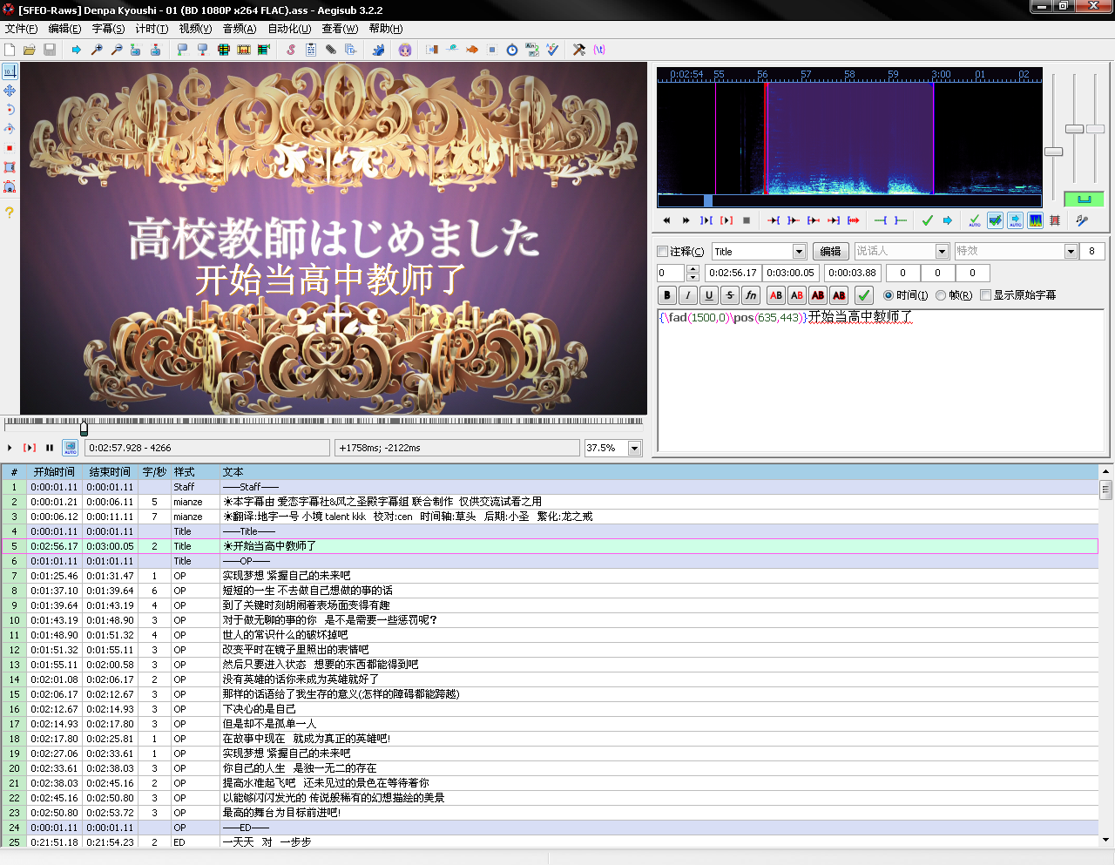Open the 音频 audio menu

(240, 29)
